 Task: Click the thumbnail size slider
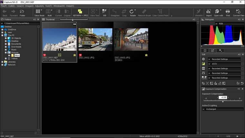click(74, 19)
